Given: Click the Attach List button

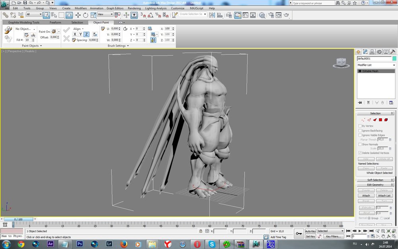Looking at the screenshot, I should pos(384,196).
